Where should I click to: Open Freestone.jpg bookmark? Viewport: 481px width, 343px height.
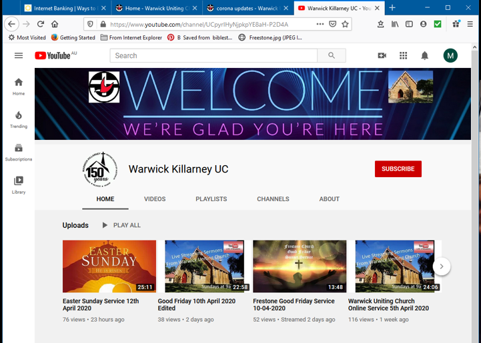(270, 38)
